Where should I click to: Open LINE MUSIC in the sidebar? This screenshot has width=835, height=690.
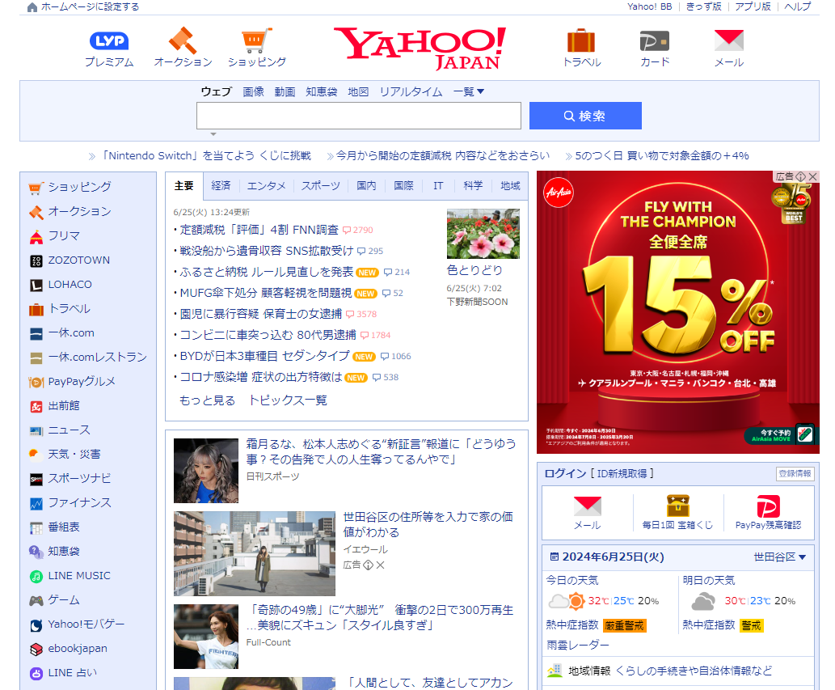point(79,576)
